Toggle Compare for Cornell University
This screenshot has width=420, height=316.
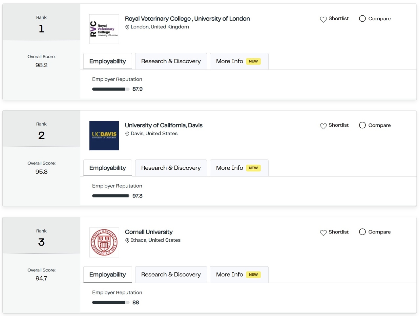click(x=362, y=232)
